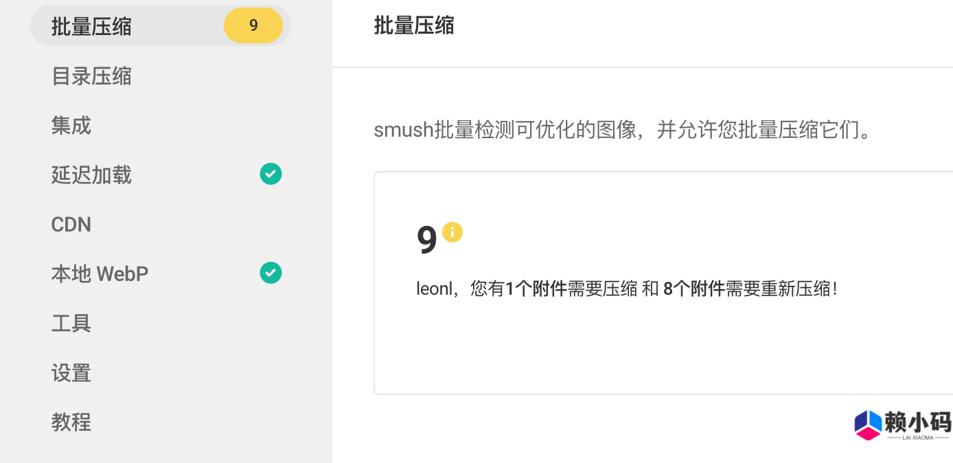Open the 工具 section in the sidebar
This screenshot has width=953, height=463.
coord(71,323)
